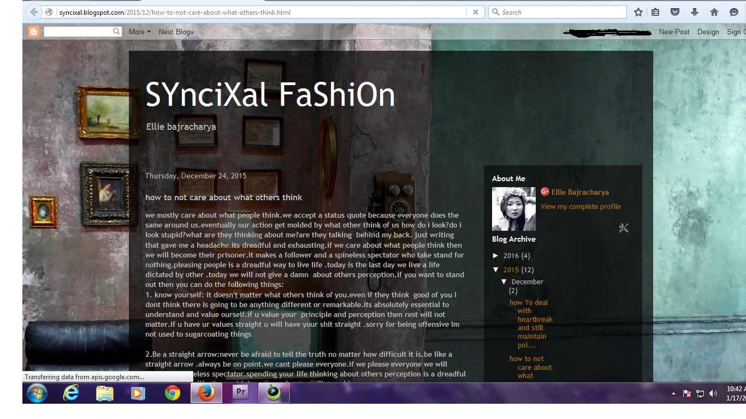This screenshot has height=419, width=746.
Task: Open the 2016 archive year link
Action: coord(511,255)
